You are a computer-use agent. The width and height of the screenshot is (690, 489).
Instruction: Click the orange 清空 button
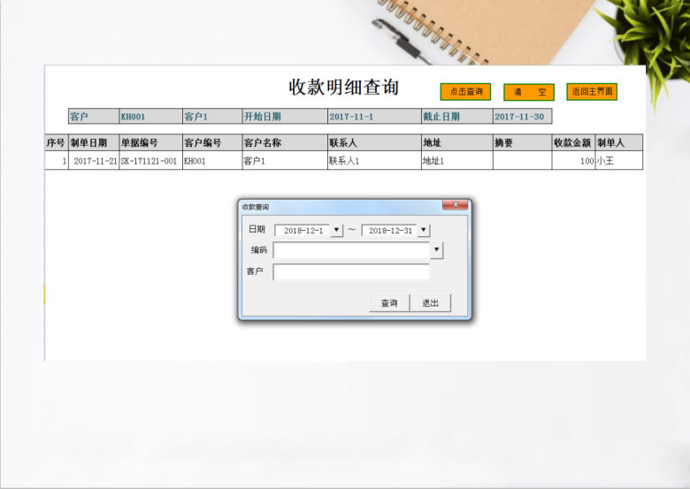tap(529, 92)
